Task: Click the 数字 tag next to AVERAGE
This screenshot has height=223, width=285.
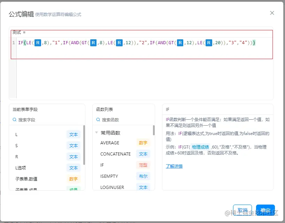Action: (x=143, y=143)
